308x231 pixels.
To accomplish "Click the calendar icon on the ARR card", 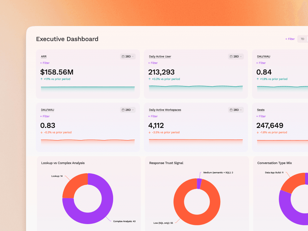I will click(123, 57).
